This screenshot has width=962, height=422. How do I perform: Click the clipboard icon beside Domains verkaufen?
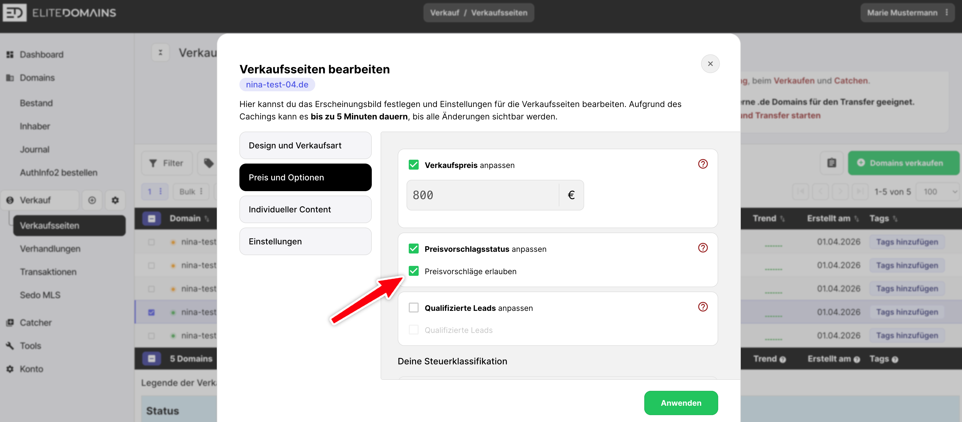click(x=832, y=163)
